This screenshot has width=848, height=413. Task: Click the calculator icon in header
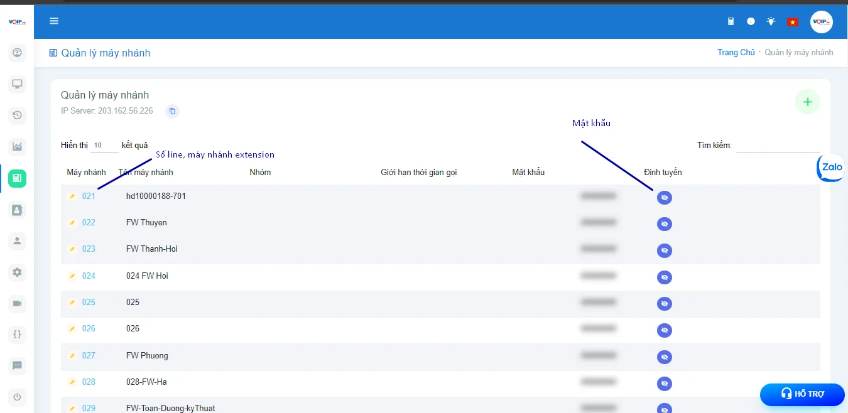pos(731,21)
